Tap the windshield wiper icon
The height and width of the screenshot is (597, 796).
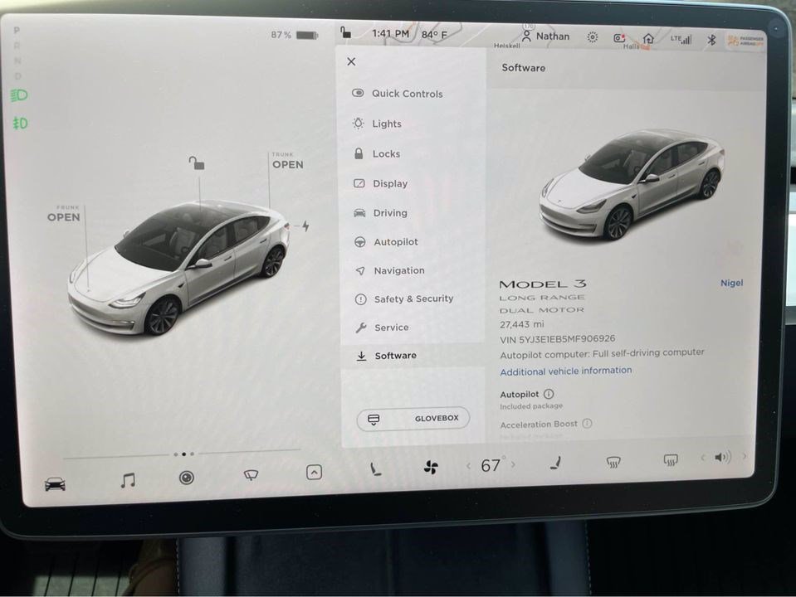(251, 474)
